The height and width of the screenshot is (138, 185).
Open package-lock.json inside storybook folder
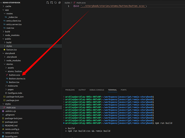point(15,97)
